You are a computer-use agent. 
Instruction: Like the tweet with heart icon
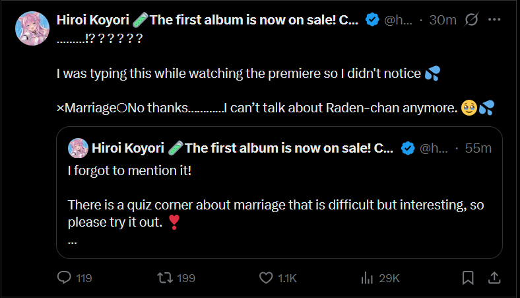coord(266,278)
